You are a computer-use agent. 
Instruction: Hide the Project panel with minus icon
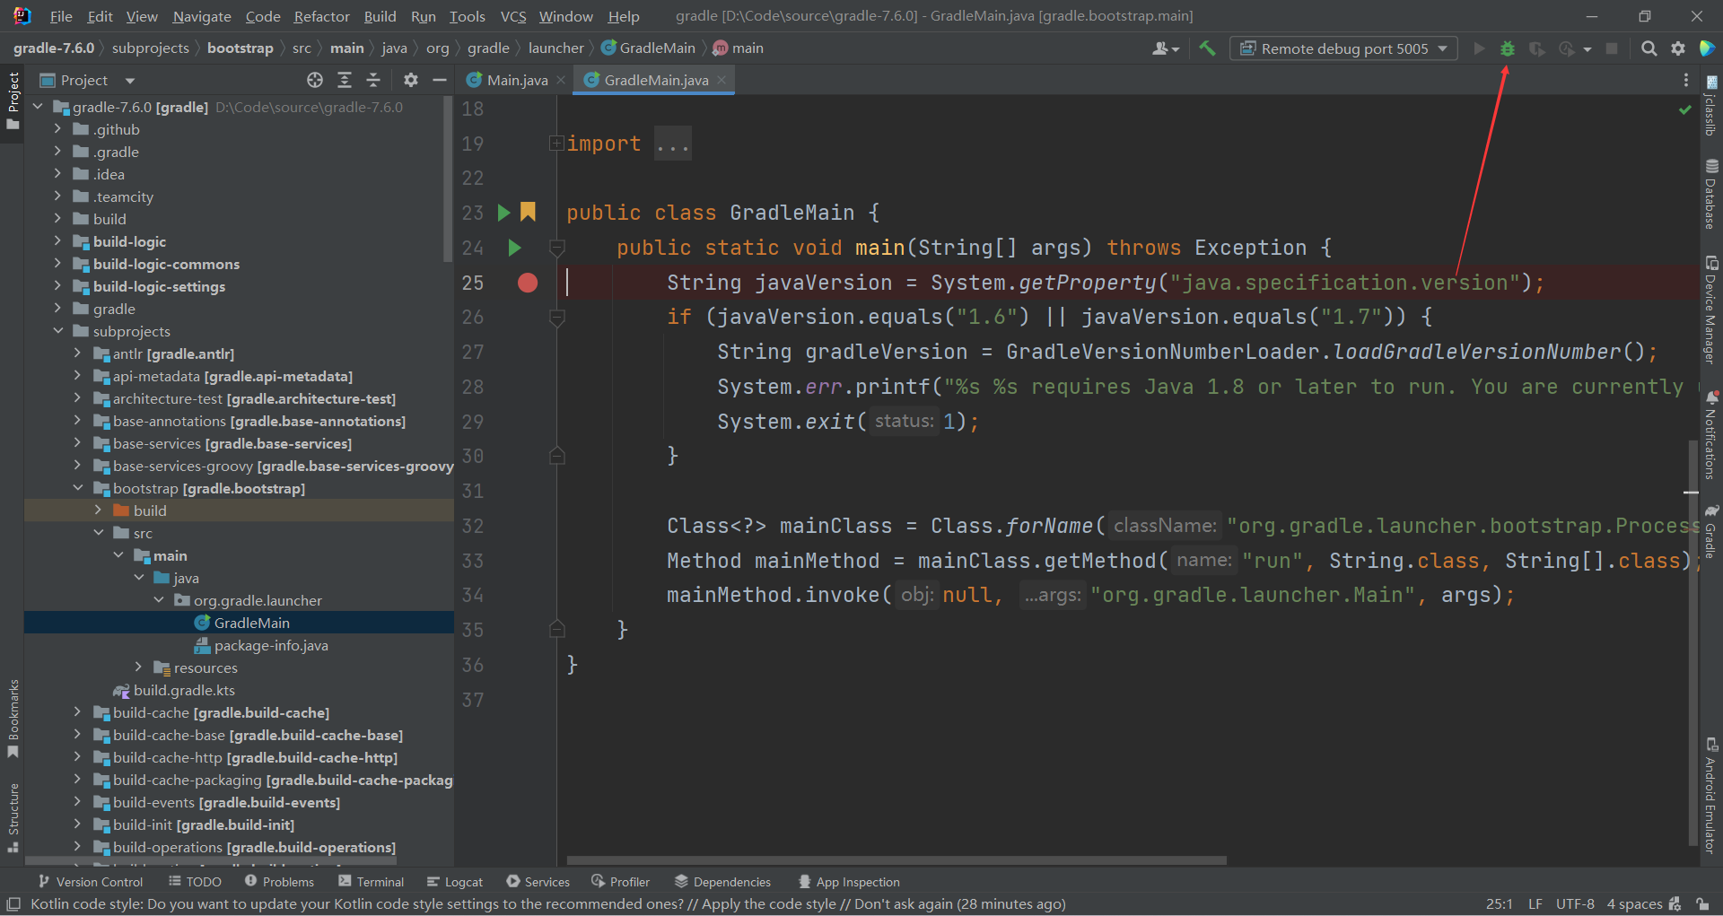[x=440, y=80]
